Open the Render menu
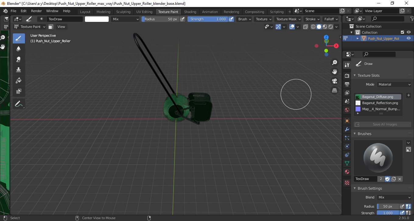The image size is (414, 221). tap(37, 11)
